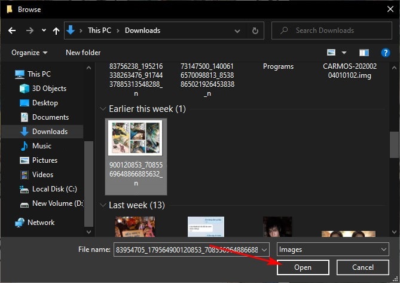Click the Videos filmstrip icon

tap(25, 175)
